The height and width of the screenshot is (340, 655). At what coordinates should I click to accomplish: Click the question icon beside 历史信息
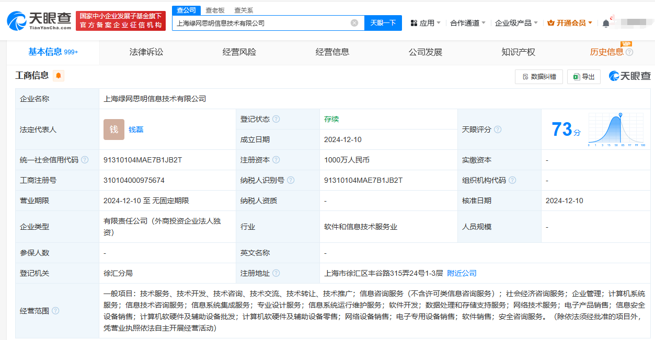click(629, 52)
